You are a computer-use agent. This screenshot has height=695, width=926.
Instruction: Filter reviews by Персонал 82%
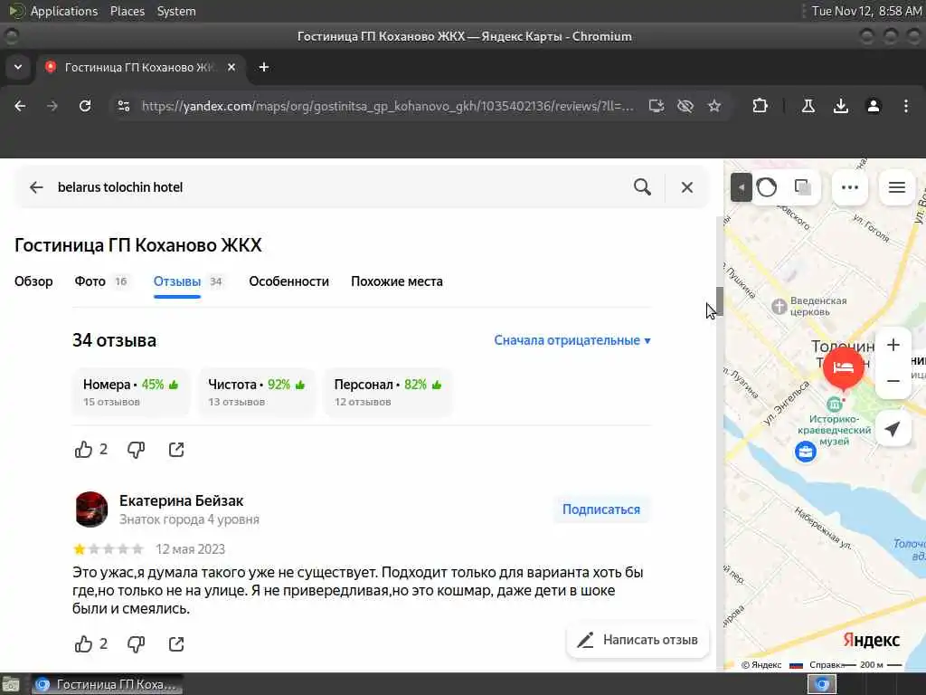pos(389,393)
